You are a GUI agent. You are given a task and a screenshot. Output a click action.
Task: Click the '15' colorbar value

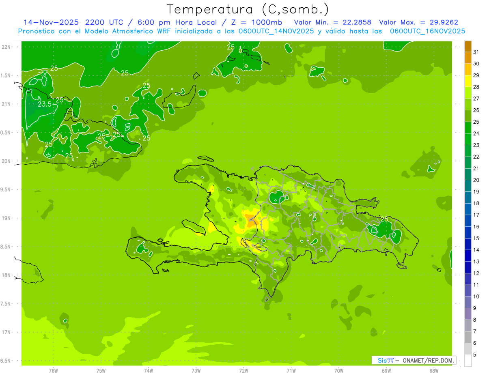476,238
